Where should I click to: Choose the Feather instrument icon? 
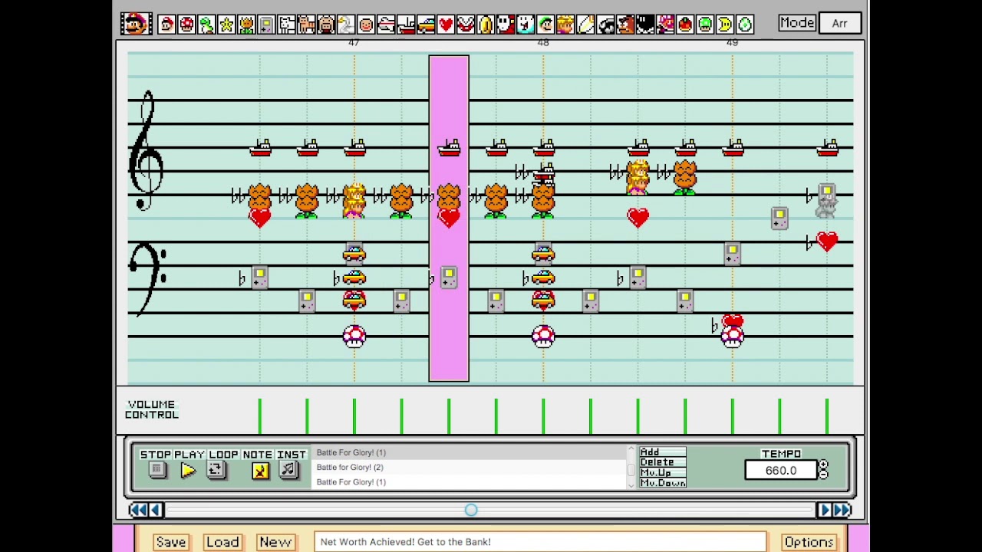(x=585, y=25)
